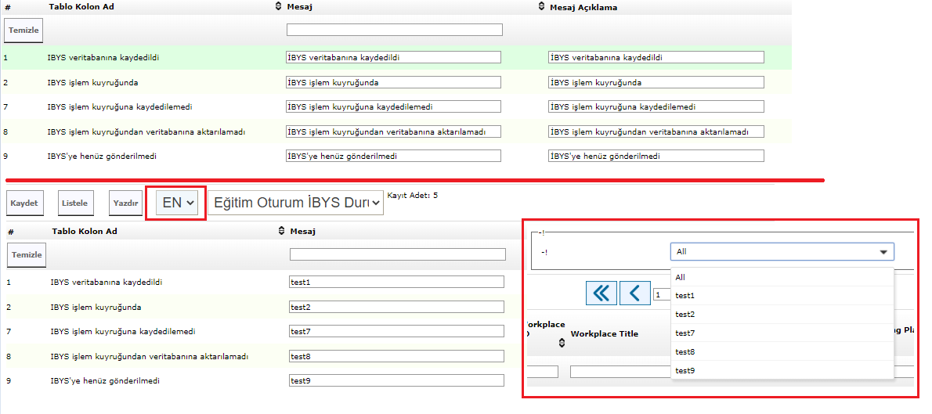Sort by upper Mesaj column arrows
The image size is (932, 414).
(x=278, y=7)
